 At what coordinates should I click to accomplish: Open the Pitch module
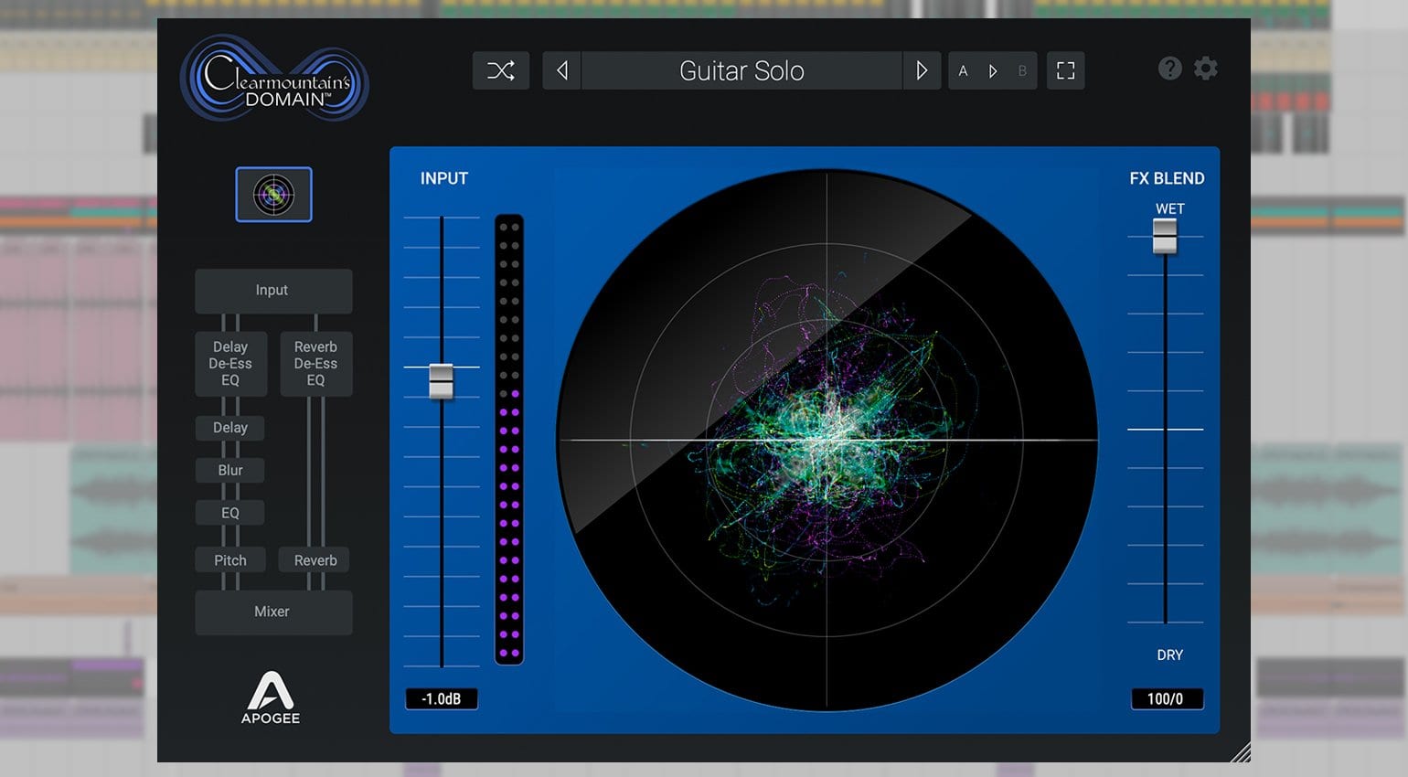pos(230,560)
